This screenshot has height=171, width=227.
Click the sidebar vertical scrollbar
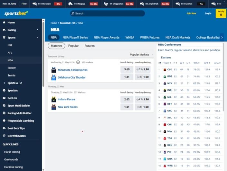click(x=43, y=53)
